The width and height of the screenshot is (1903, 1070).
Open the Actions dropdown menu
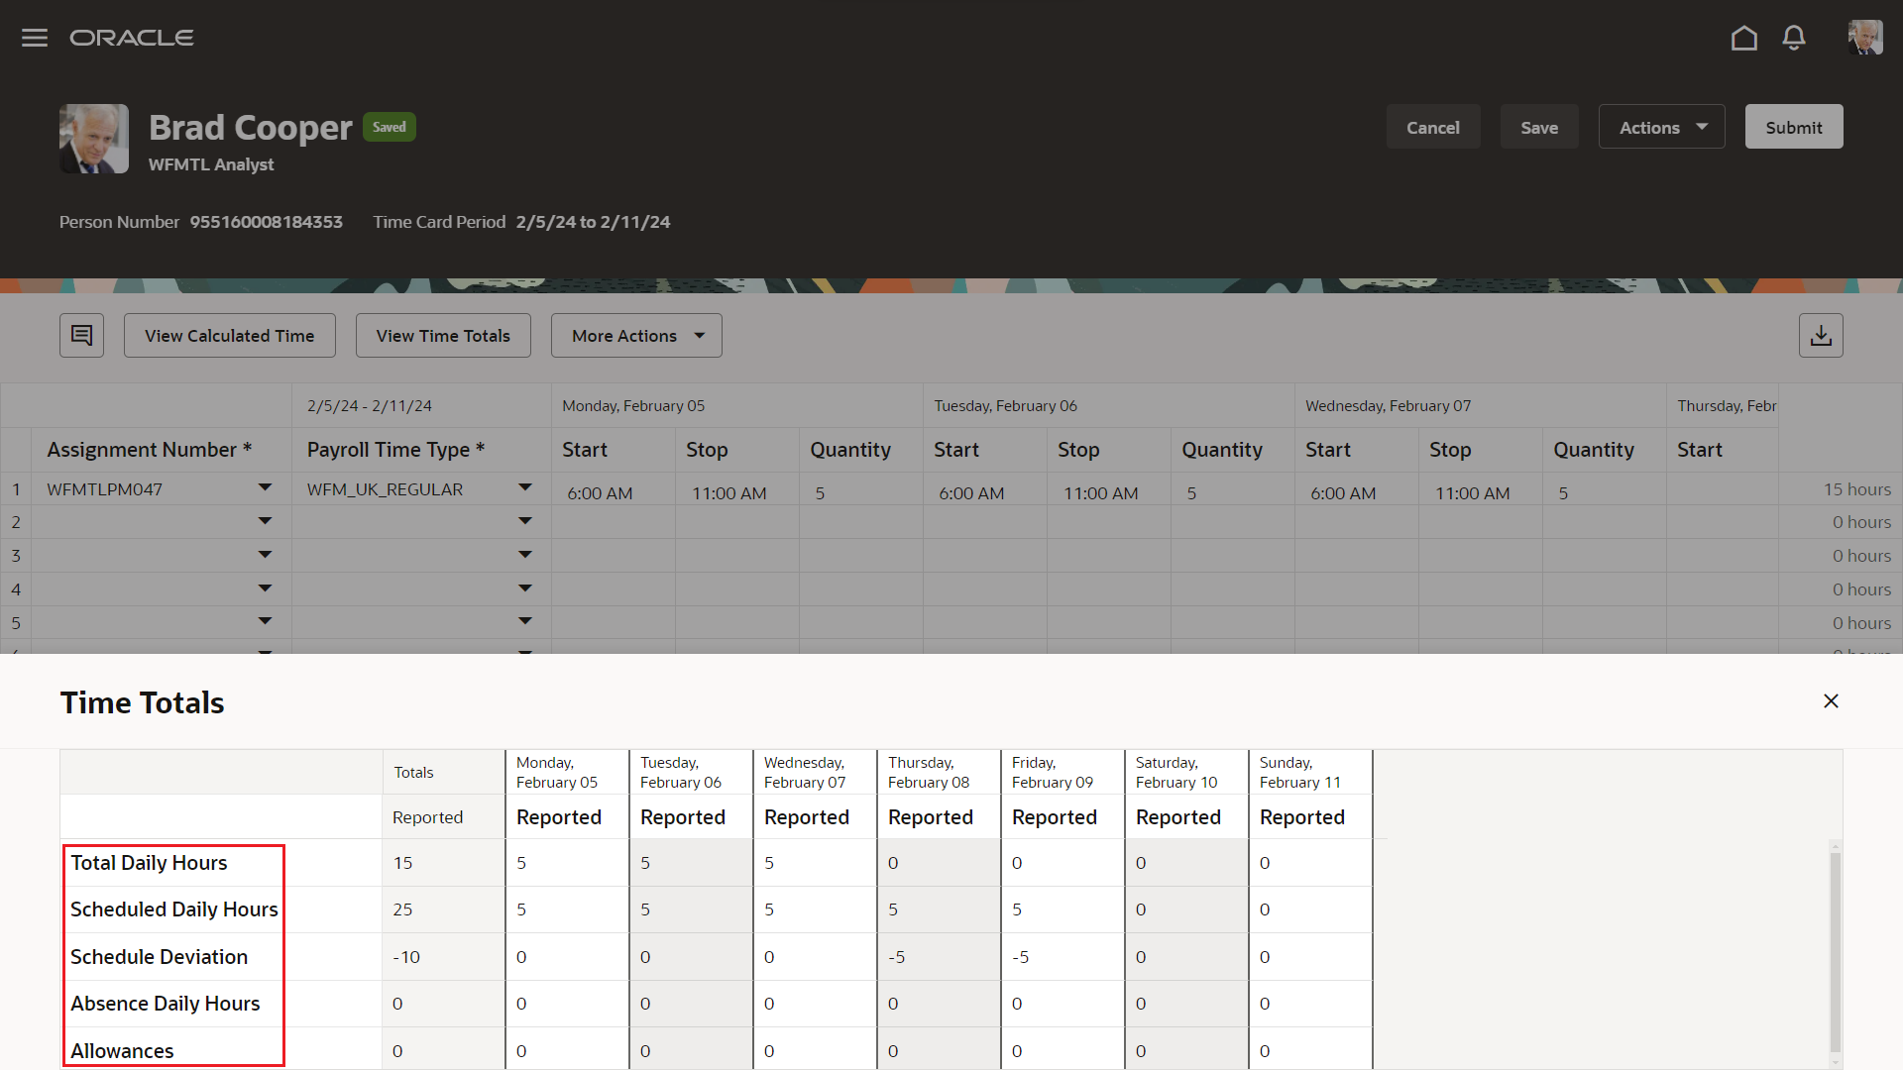[x=1662, y=127]
